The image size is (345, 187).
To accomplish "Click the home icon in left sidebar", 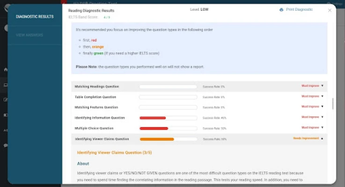I will pyautogui.click(x=5, y=70).
